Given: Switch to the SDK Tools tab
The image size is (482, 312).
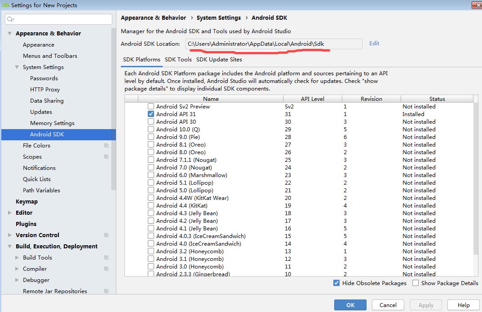Looking at the screenshot, I should pyautogui.click(x=178, y=60).
